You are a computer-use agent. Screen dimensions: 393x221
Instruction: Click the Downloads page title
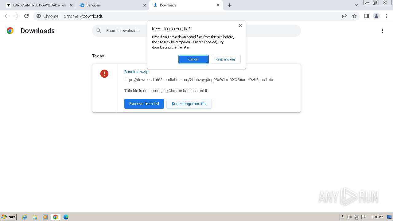coord(37,31)
